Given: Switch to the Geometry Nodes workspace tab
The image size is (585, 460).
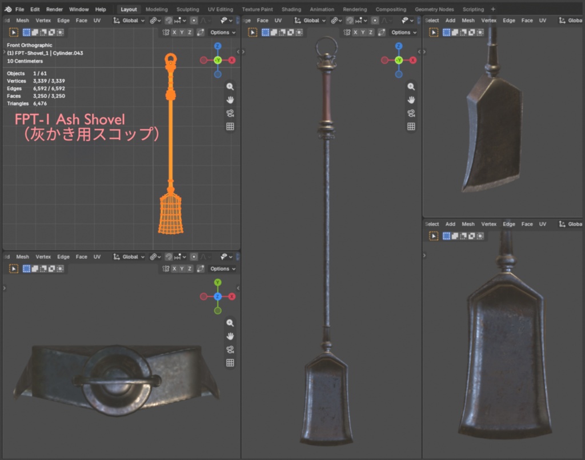Looking at the screenshot, I should (x=434, y=9).
